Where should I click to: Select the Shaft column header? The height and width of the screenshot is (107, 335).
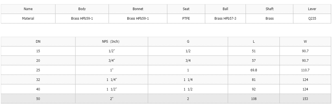click(x=269, y=9)
